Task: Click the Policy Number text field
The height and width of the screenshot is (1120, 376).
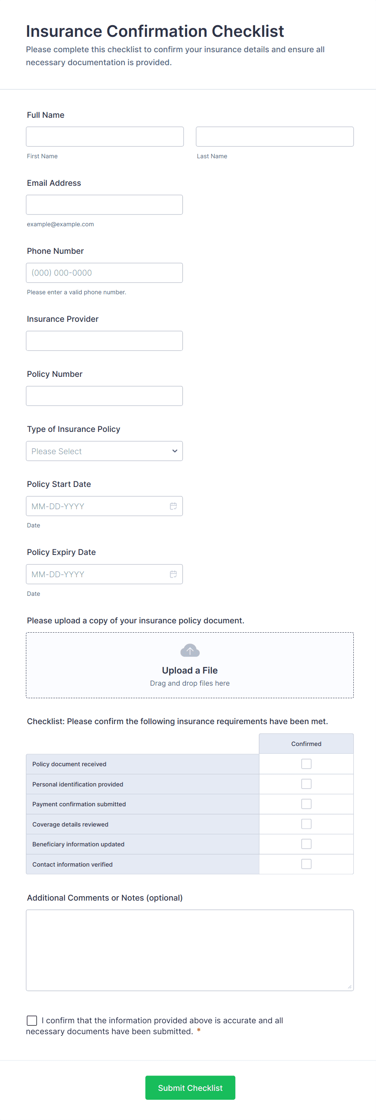Action: click(104, 396)
